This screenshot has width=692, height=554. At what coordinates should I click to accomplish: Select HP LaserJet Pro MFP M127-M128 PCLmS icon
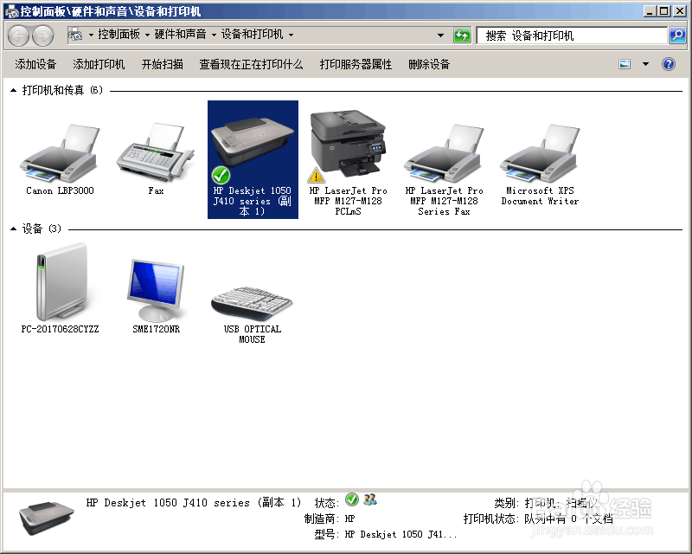tap(349, 143)
